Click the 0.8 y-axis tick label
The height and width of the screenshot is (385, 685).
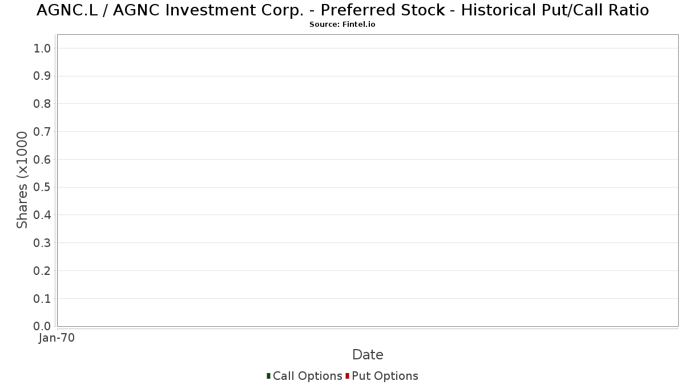(x=42, y=104)
